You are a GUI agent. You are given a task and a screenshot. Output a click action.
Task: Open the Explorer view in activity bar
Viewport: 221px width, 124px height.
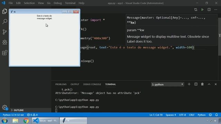4,11
